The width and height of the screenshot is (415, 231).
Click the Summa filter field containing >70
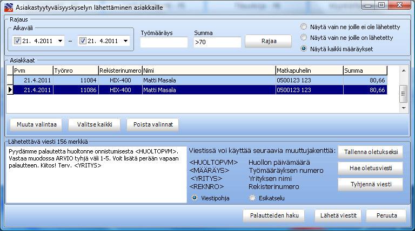click(x=217, y=42)
